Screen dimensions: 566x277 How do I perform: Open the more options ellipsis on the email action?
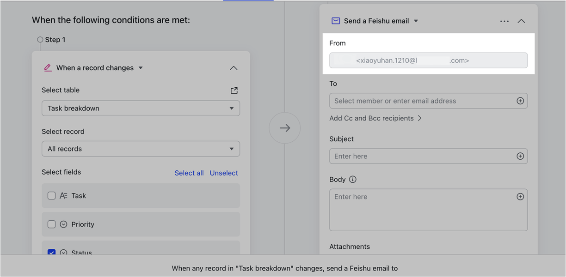coord(504,20)
